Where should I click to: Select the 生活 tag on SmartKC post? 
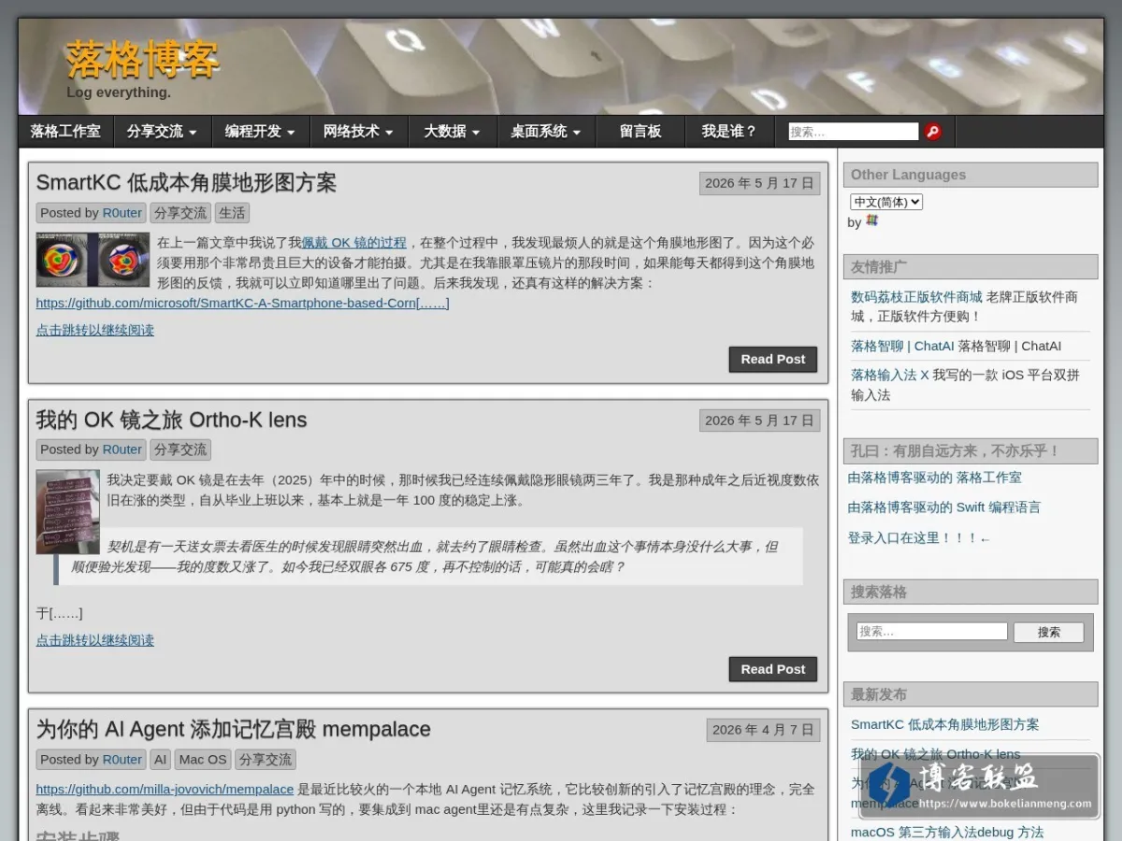232,213
